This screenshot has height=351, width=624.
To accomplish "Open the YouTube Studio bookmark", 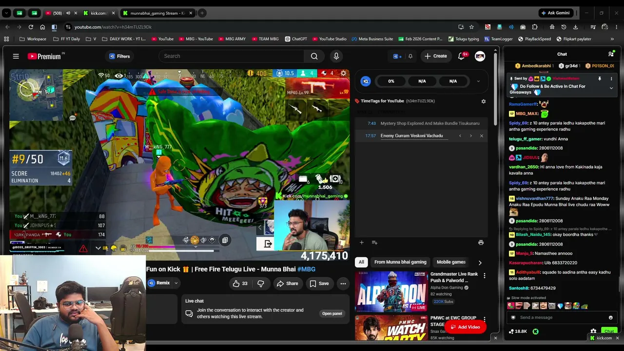I will tap(329, 39).
